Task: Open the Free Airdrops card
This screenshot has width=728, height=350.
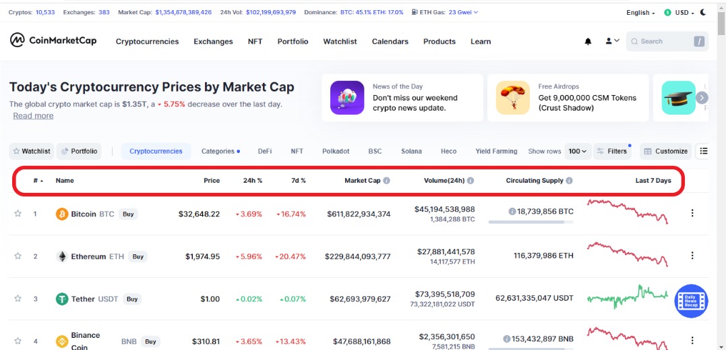Action: click(568, 98)
